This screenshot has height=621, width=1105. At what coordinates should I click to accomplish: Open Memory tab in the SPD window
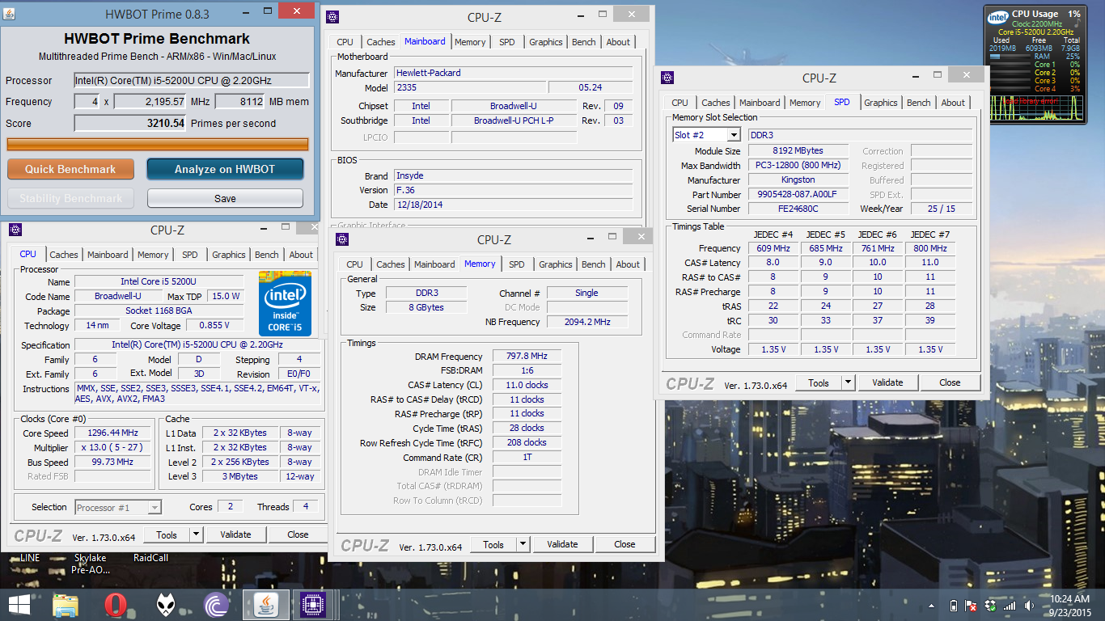point(805,103)
